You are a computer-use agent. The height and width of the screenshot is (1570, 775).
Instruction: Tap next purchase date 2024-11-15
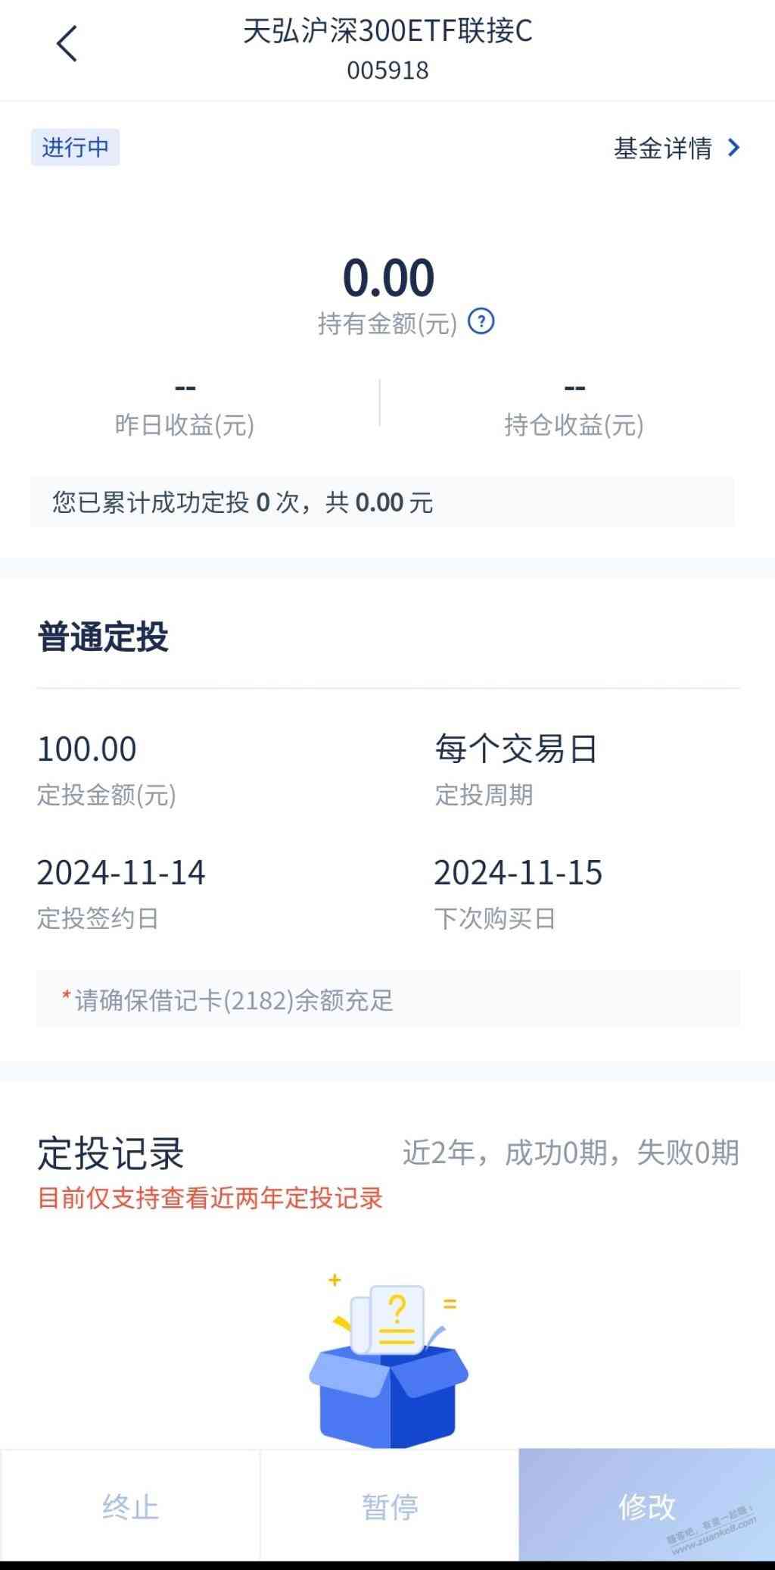(518, 872)
